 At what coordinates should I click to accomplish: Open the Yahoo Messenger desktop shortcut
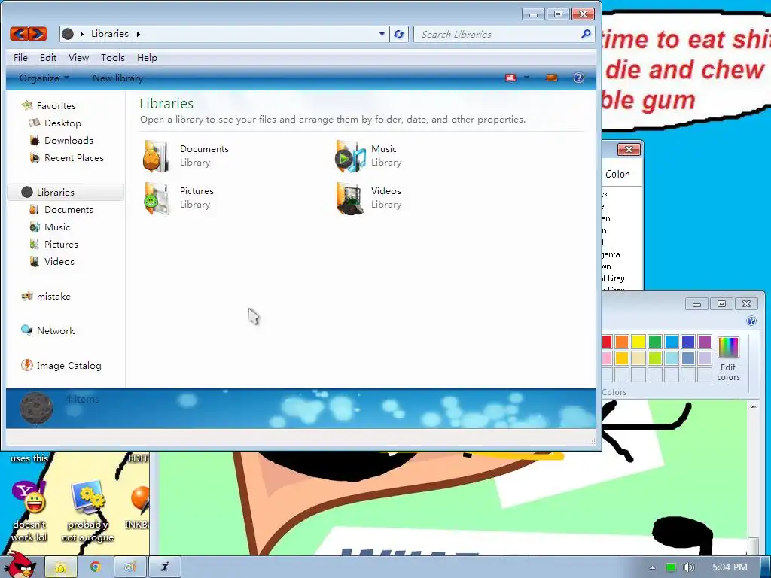pyautogui.click(x=29, y=511)
